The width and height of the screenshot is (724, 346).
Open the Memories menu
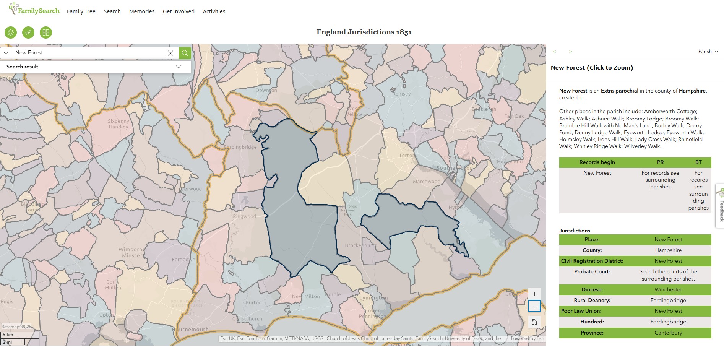[141, 11]
